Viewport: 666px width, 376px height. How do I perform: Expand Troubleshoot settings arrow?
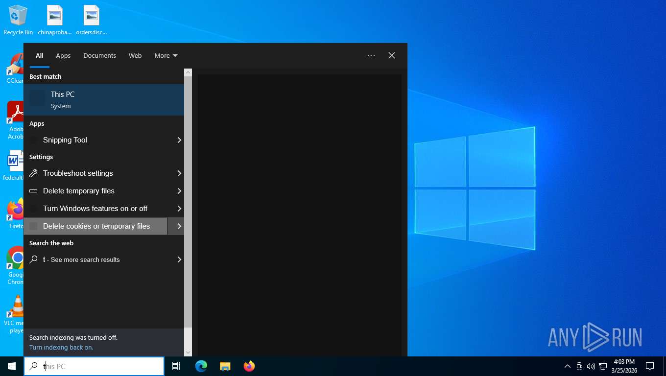coord(179,173)
